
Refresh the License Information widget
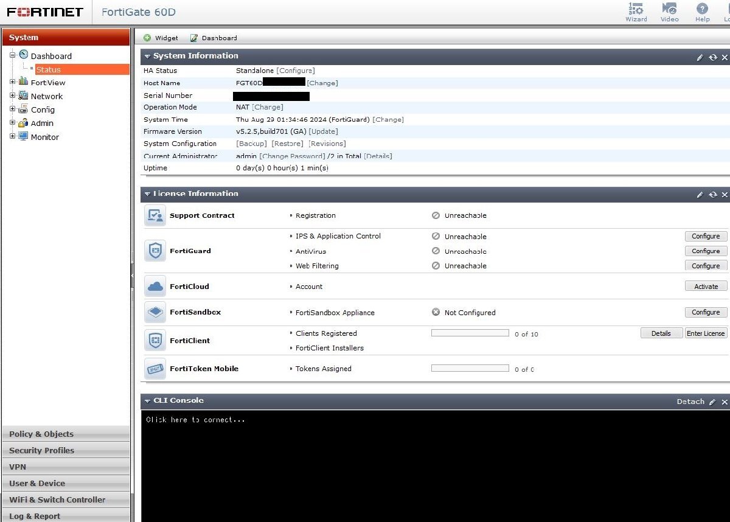pos(712,195)
